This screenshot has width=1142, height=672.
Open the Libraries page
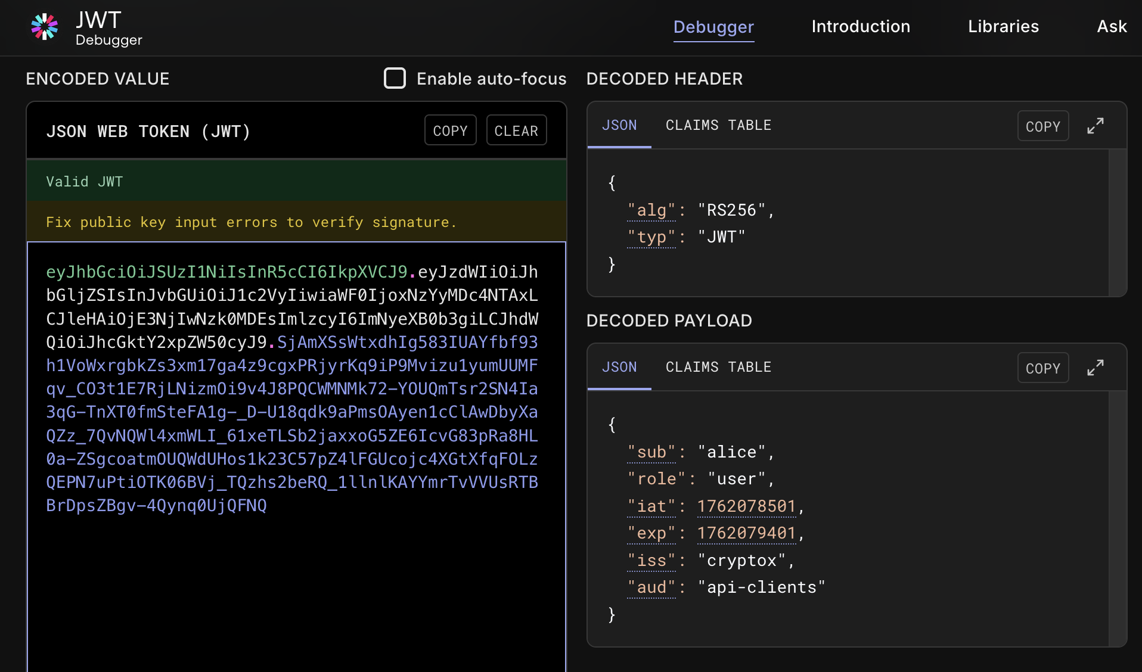tap(1003, 26)
